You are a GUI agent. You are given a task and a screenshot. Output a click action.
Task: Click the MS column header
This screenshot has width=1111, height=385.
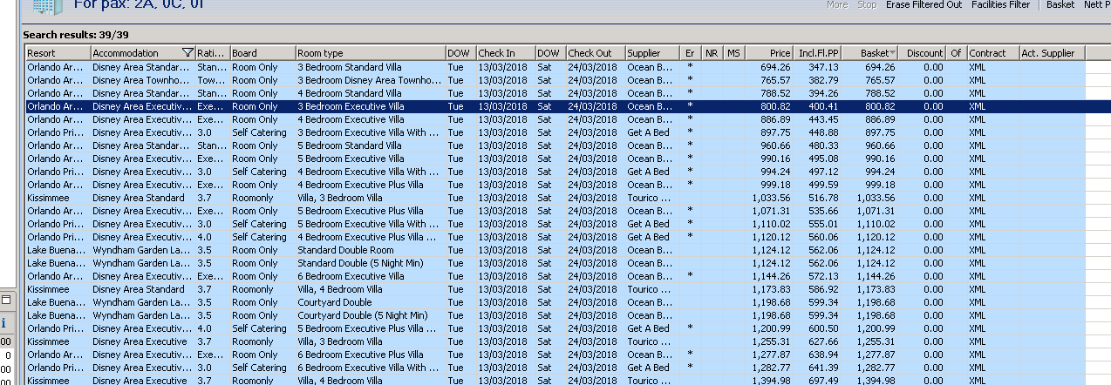734,54
